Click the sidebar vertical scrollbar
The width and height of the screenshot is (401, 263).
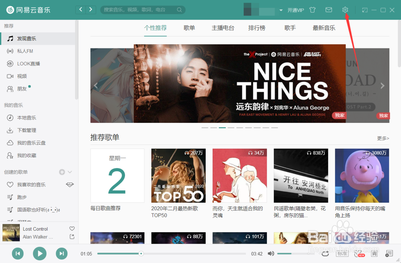pyautogui.click(x=76, y=60)
